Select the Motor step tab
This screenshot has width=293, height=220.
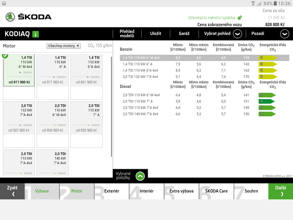(77, 191)
